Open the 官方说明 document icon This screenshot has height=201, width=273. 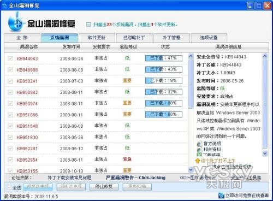point(199,144)
